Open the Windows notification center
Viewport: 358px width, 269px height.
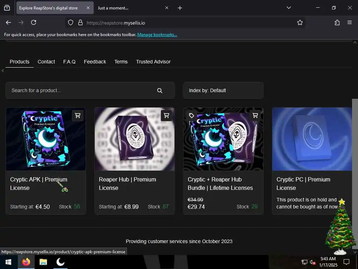click(x=346, y=262)
